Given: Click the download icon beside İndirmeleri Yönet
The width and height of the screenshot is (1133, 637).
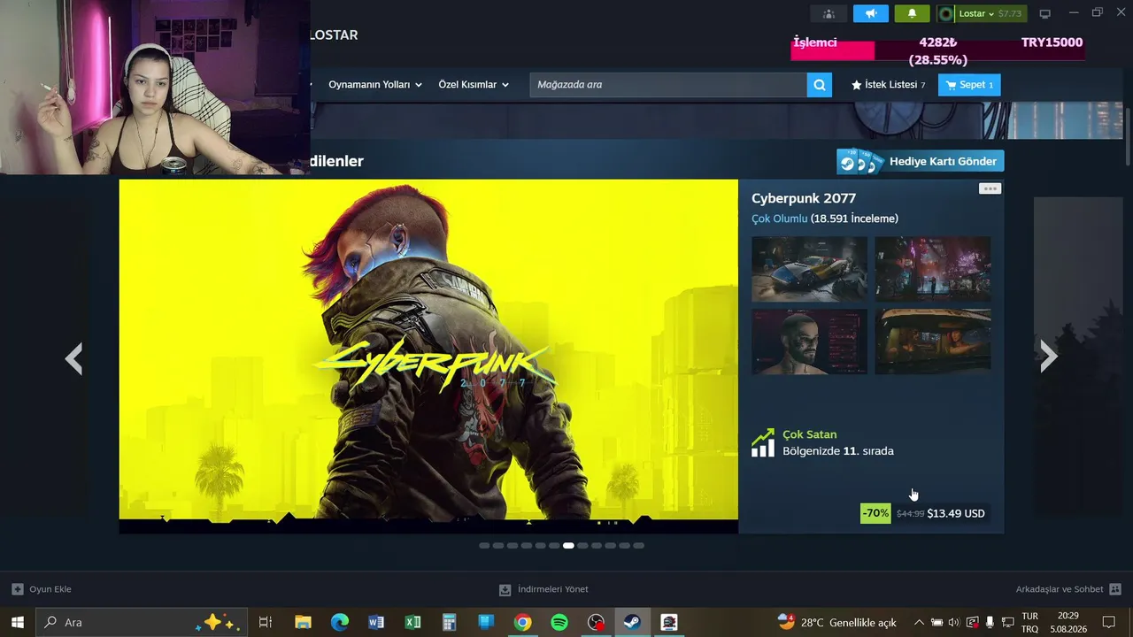Looking at the screenshot, I should pyautogui.click(x=505, y=589).
